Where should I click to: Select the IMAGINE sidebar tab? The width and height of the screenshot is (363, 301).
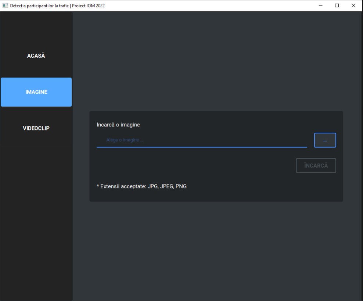click(x=36, y=92)
